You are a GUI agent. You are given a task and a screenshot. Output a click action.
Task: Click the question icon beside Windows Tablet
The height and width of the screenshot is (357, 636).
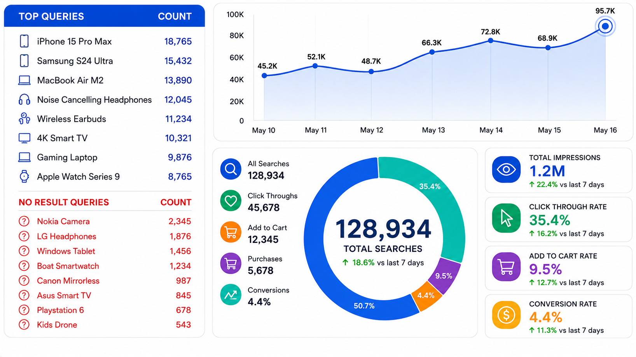pos(24,251)
